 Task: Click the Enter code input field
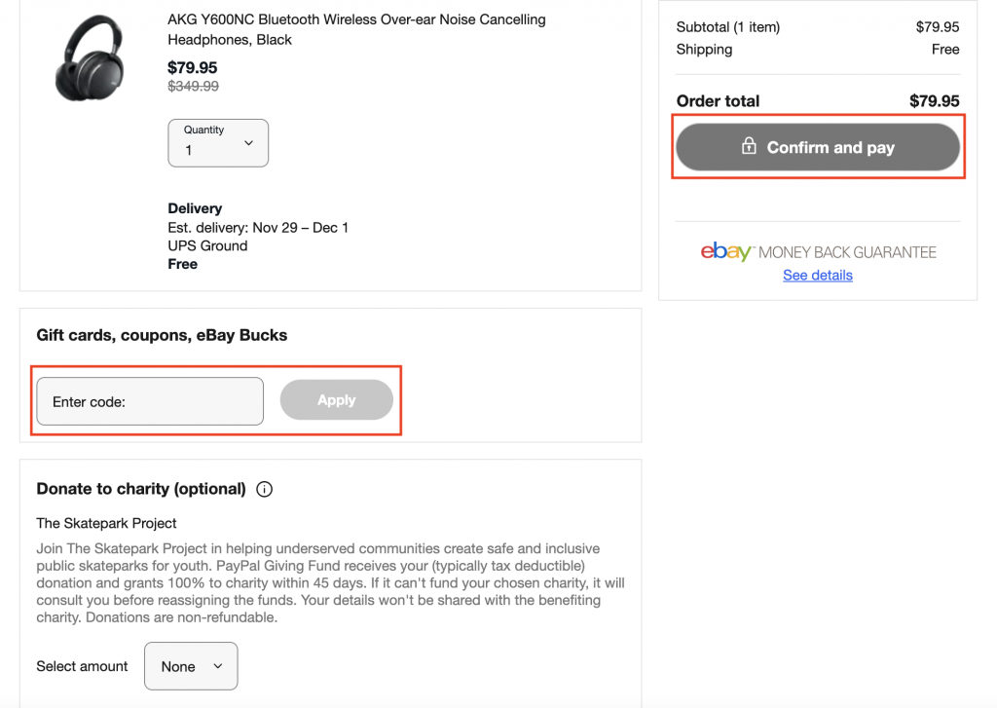pyautogui.click(x=150, y=401)
